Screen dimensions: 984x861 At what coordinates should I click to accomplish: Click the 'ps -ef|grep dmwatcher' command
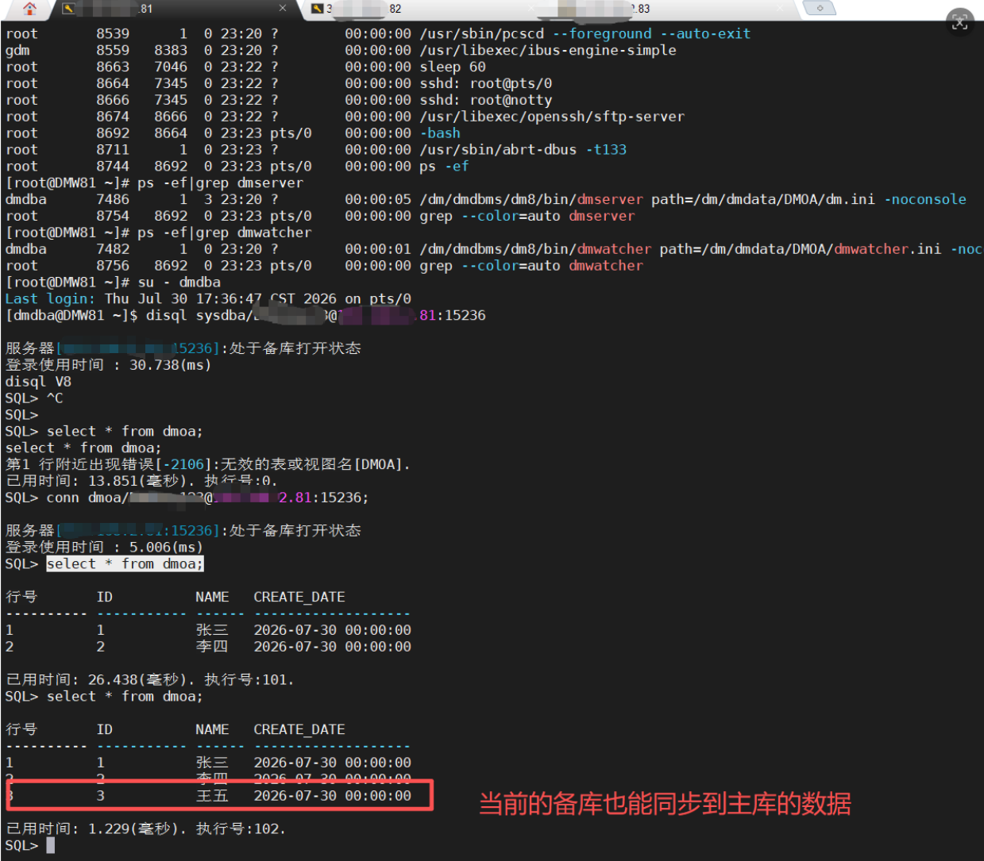(224, 233)
